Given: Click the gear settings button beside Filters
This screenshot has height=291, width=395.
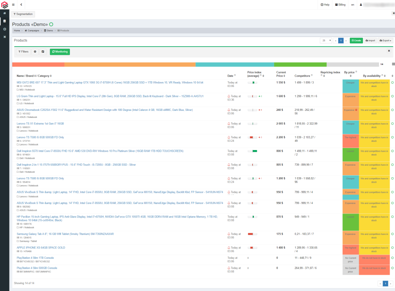Looking at the screenshot, I should [x=35, y=52].
